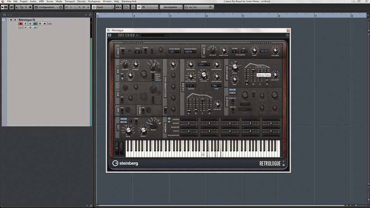This screenshot has width=370, height=208.
Task: Click the plugin Write automation W button
Action: (122, 35)
